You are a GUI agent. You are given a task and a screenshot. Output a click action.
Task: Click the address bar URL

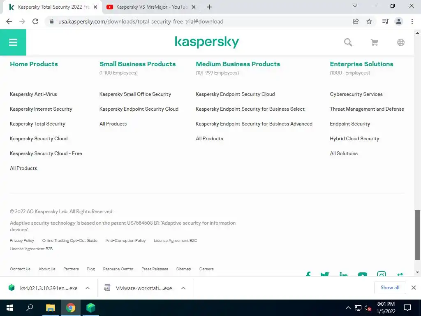coord(141,21)
